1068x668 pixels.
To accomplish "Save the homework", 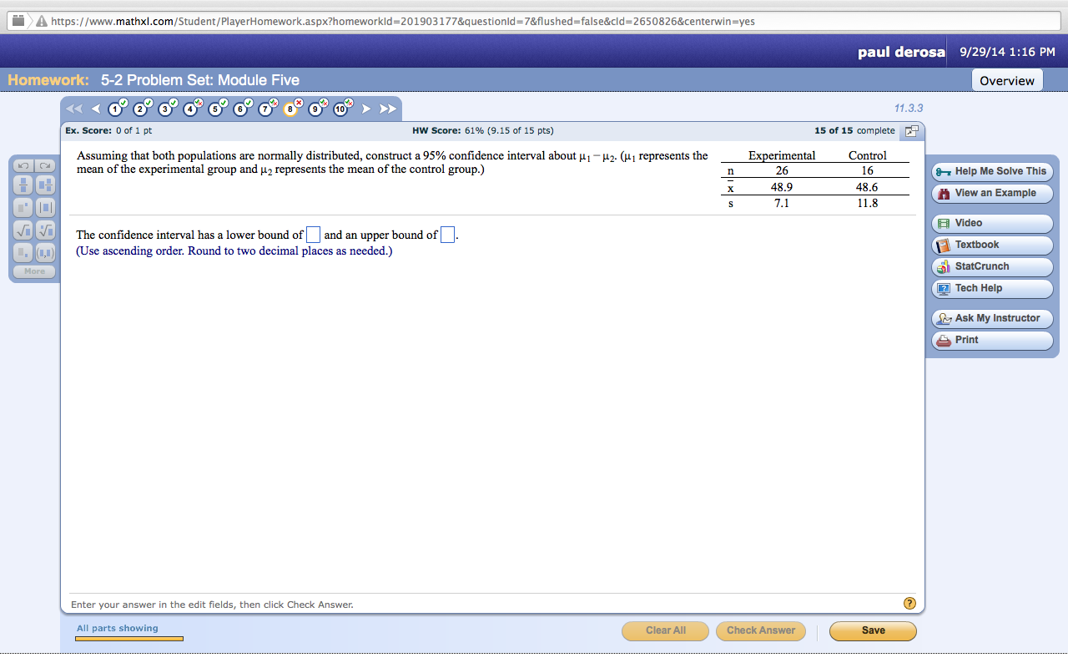I will pyautogui.click(x=873, y=630).
